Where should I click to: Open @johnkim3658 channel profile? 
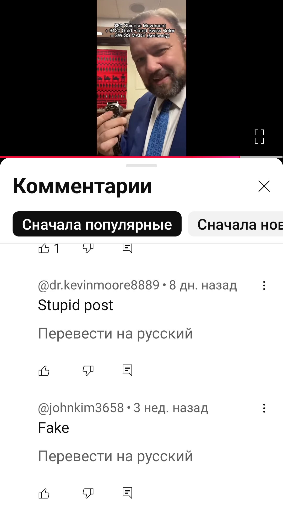click(x=81, y=408)
